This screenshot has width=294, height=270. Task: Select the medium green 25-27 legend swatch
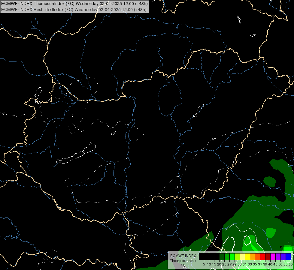[x=227, y=256]
